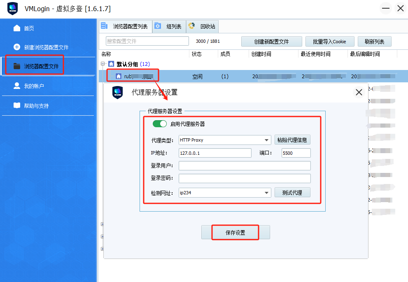Sort by 最后编辑时间 column header
Screen dimensions: 408x282
click(x=365, y=54)
